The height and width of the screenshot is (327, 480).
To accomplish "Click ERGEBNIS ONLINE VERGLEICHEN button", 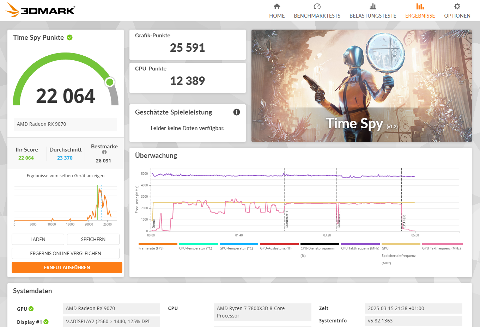I will 66,253.
